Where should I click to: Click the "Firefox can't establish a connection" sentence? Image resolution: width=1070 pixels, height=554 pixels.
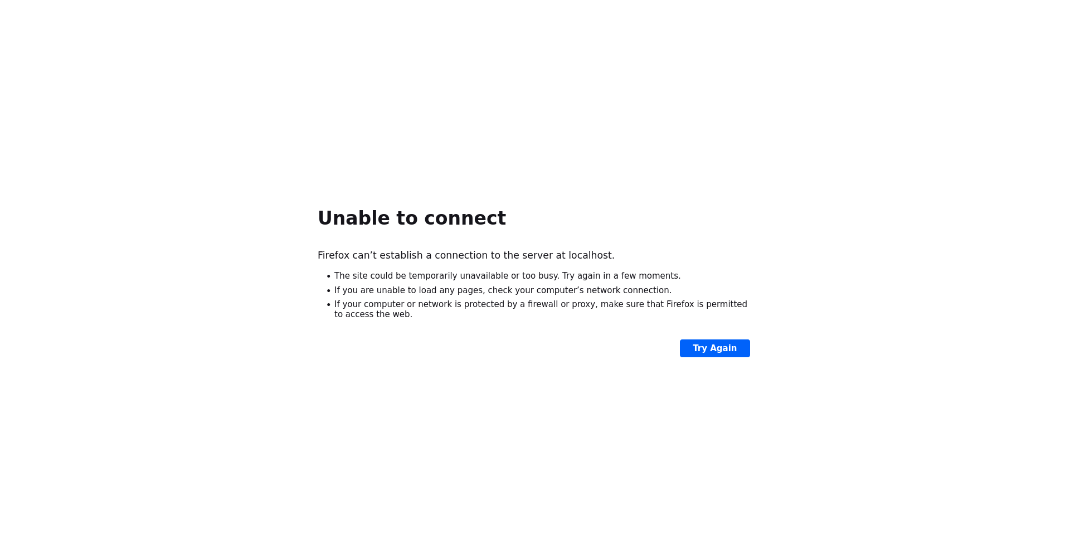coord(466,255)
